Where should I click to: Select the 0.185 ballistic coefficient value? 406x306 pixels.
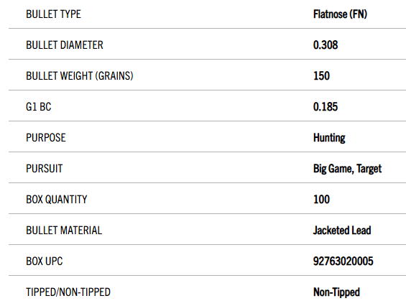click(x=326, y=106)
